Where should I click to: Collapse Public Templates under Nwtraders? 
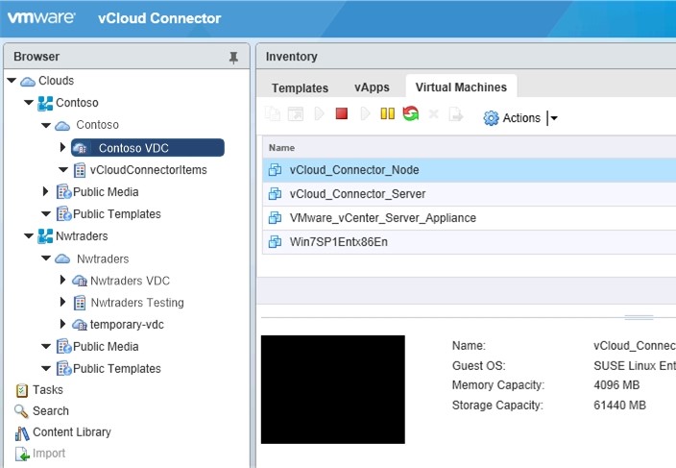(x=46, y=368)
